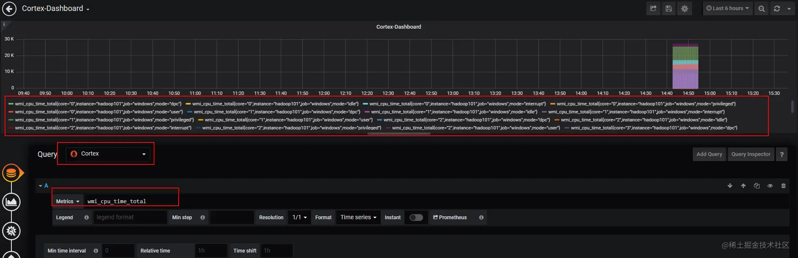Expand the Resolution 1/1 dropdown

pyautogui.click(x=299, y=218)
